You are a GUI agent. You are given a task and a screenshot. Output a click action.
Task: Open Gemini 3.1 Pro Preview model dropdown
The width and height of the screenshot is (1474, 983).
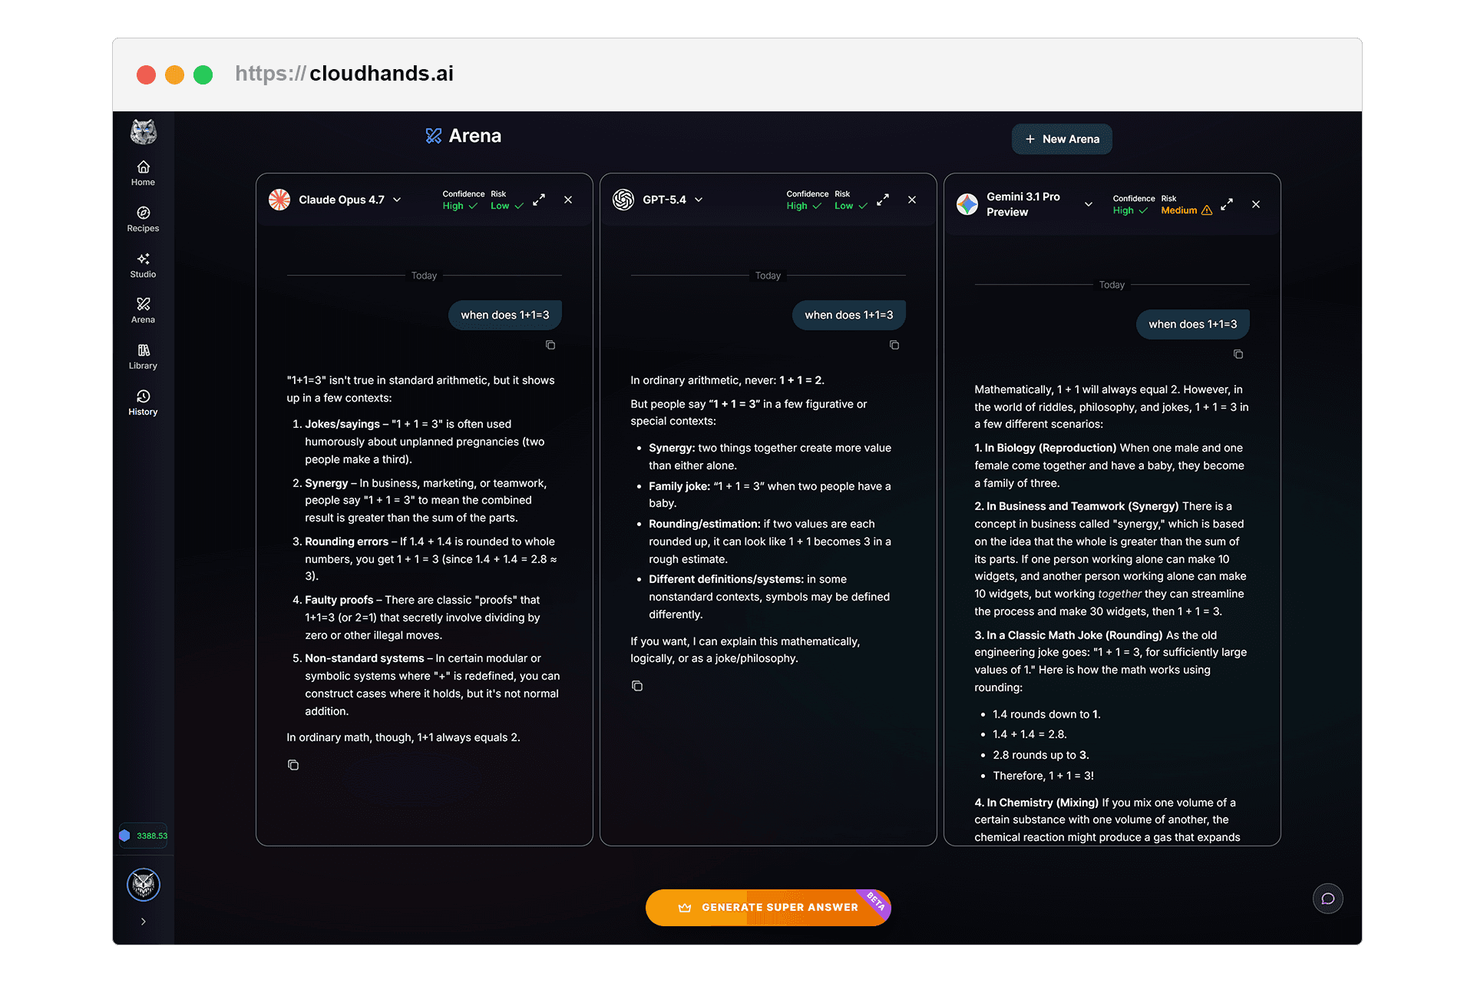pyautogui.click(x=1088, y=204)
